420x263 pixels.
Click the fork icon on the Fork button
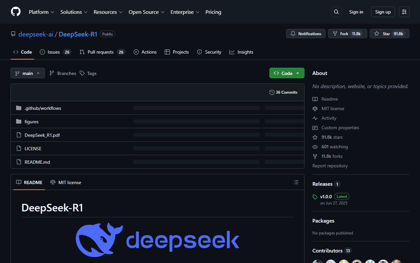tap(335, 33)
